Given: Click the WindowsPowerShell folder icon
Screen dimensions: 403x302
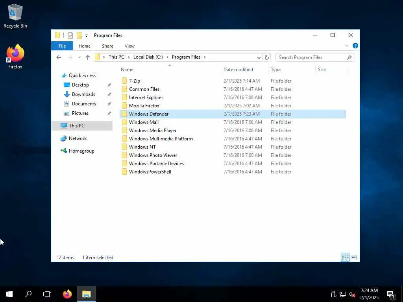Looking at the screenshot, I should [124, 172].
